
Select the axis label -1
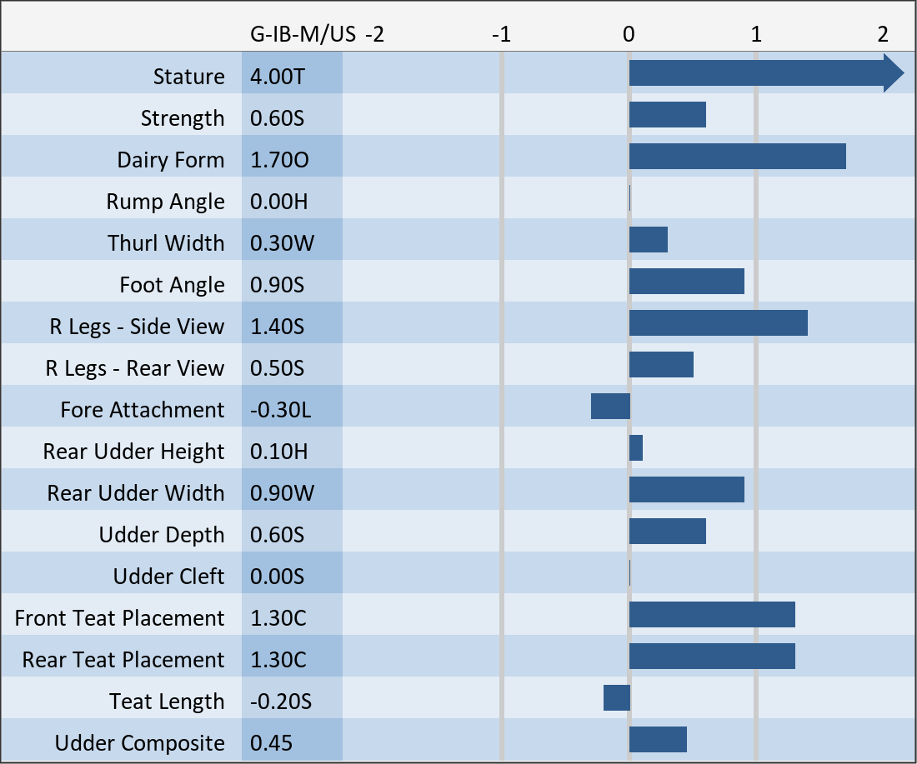tap(501, 34)
